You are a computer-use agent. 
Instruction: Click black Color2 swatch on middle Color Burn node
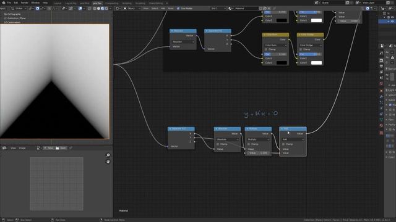(x=282, y=63)
